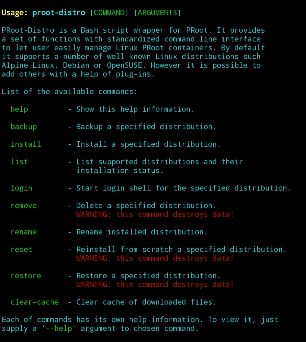
Task: Click the green '--help' argument text
Action: coord(59,329)
